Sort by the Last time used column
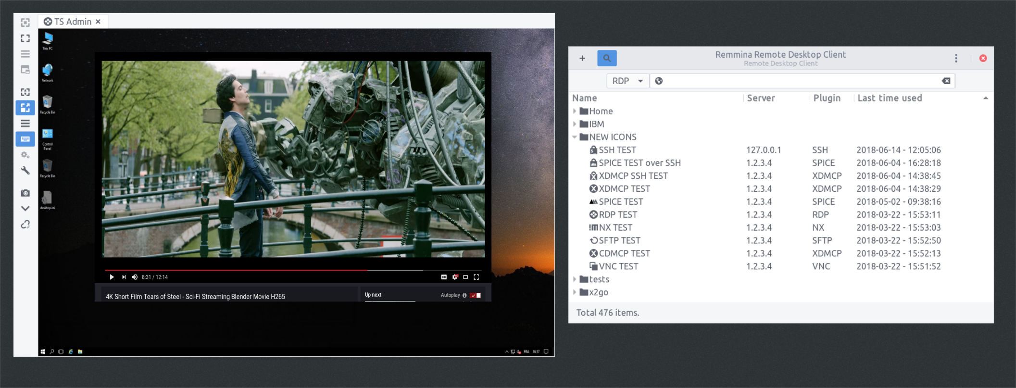Image resolution: width=1016 pixels, height=388 pixels. [x=890, y=98]
